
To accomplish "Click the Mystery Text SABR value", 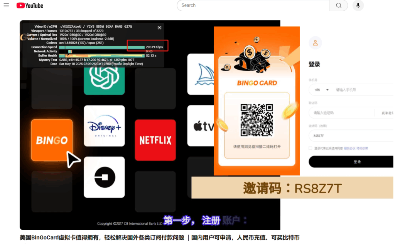I will [x=97, y=60].
